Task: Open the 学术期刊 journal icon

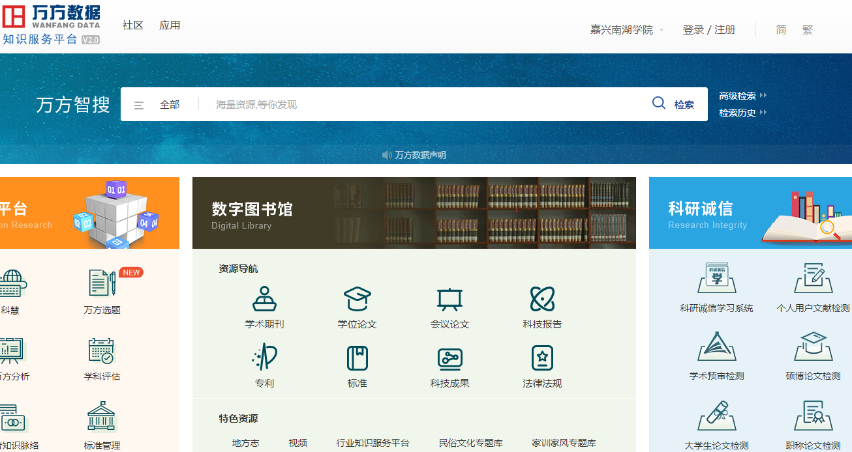Action: tap(264, 299)
